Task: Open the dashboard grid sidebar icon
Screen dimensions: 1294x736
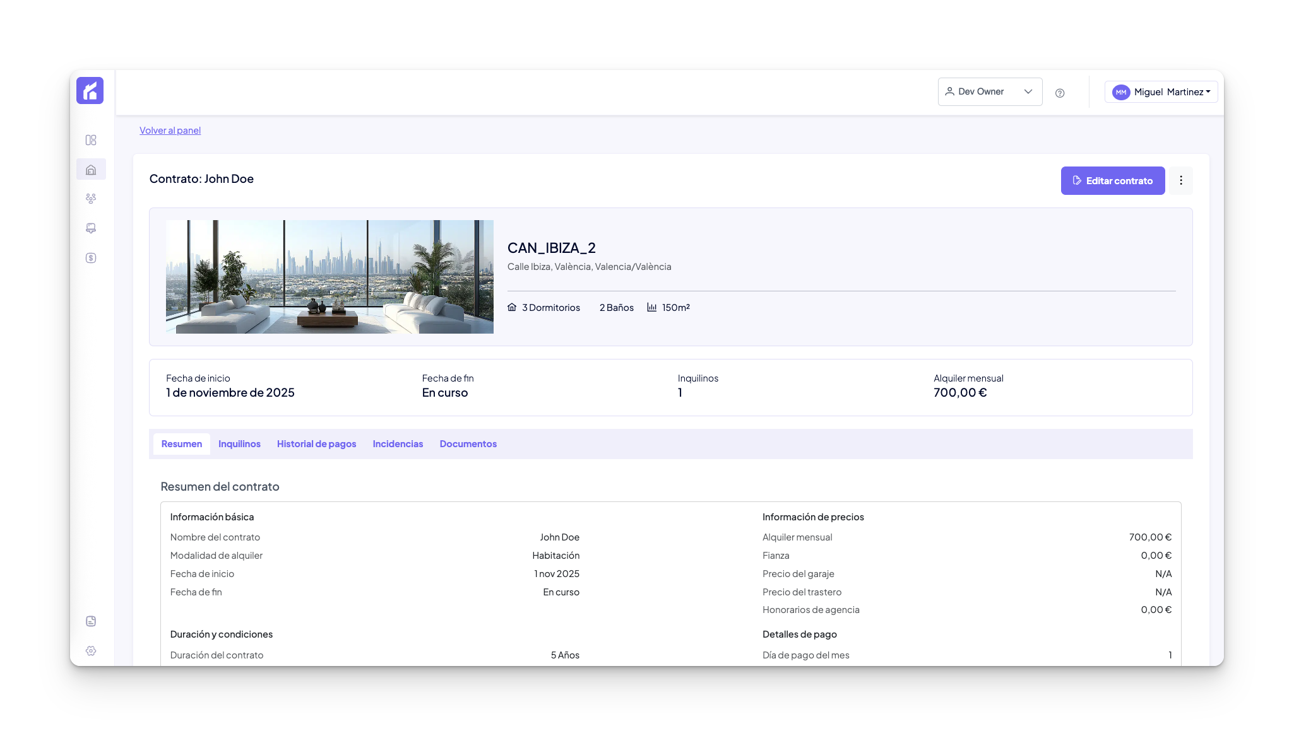Action: [91, 140]
